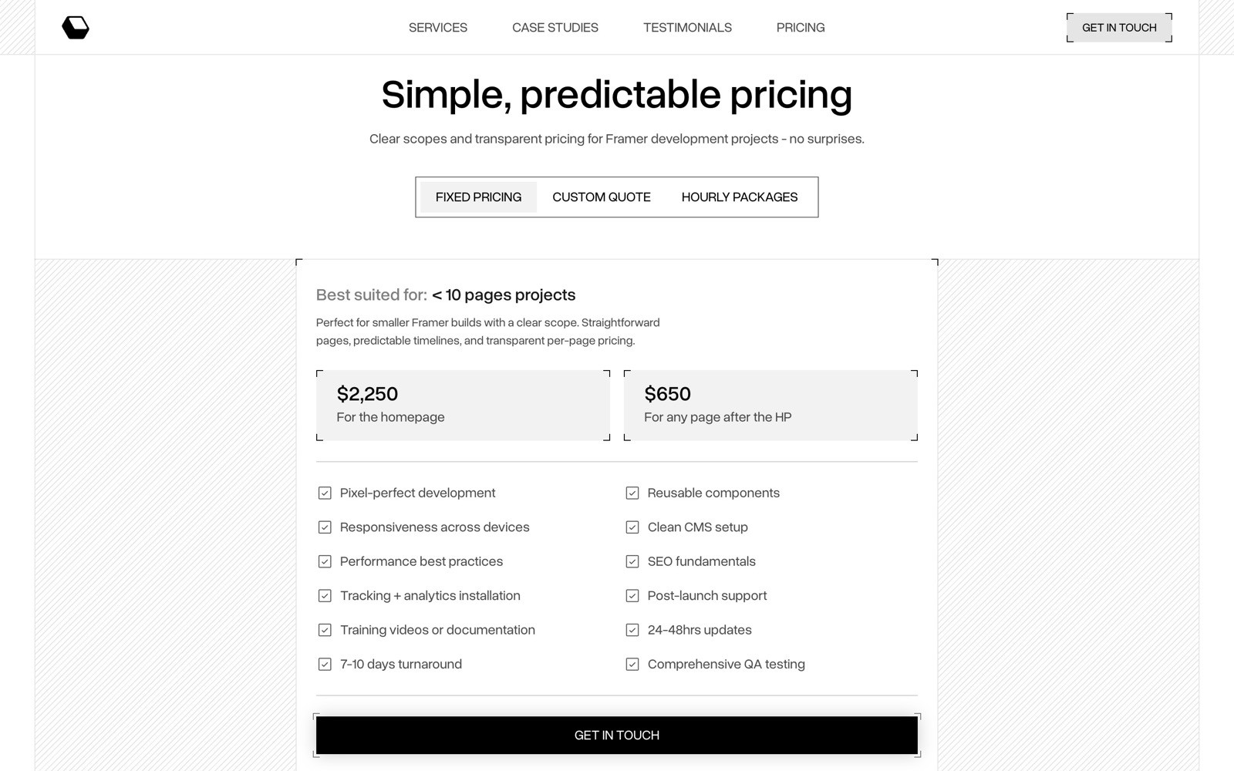Screen dimensions: 1234x771
Task: Select TESTIMONIALS in the navigation bar
Action: [687, 27]
